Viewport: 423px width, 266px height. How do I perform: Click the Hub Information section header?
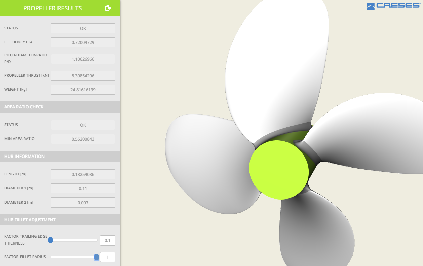[x=60, y=156]
